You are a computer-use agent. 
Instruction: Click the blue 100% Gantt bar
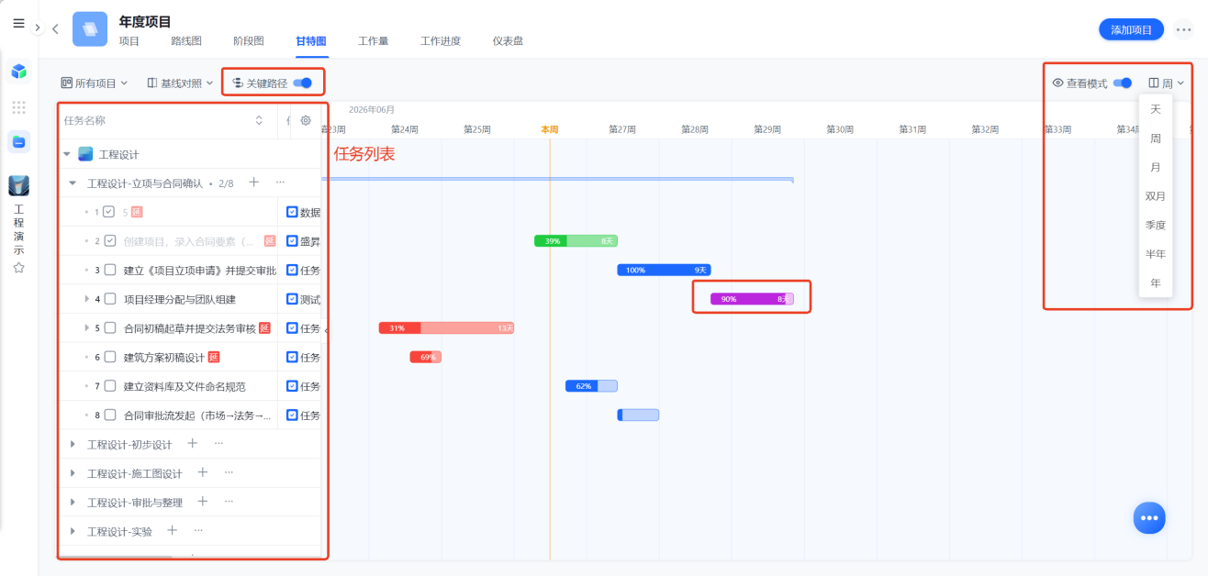[x=664, y=270]
